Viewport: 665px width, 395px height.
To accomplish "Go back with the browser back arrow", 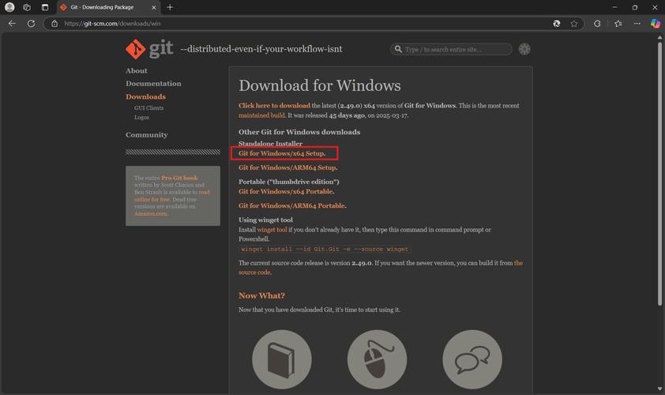I will tap(12, 24).
